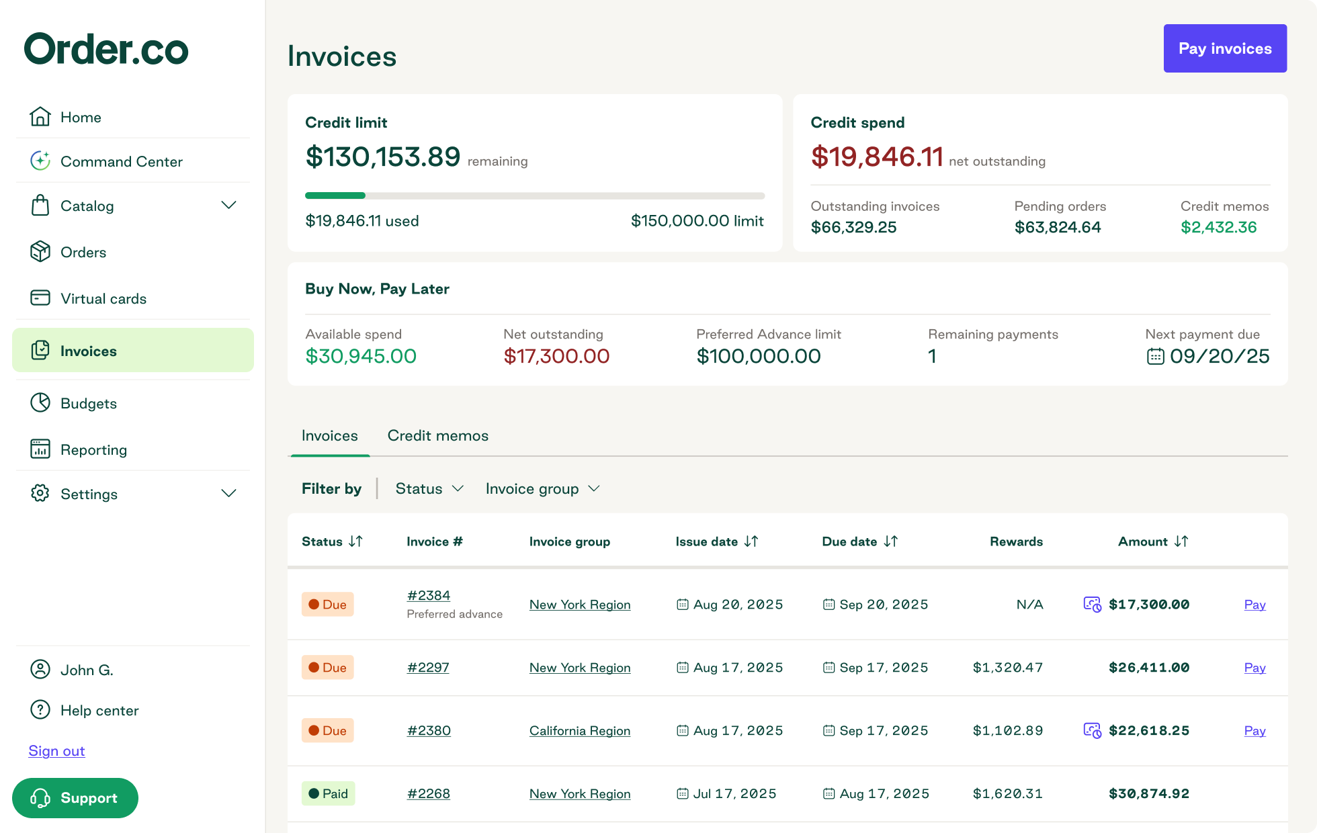Click the Pay invoices button

click(x=1224, y=48)
